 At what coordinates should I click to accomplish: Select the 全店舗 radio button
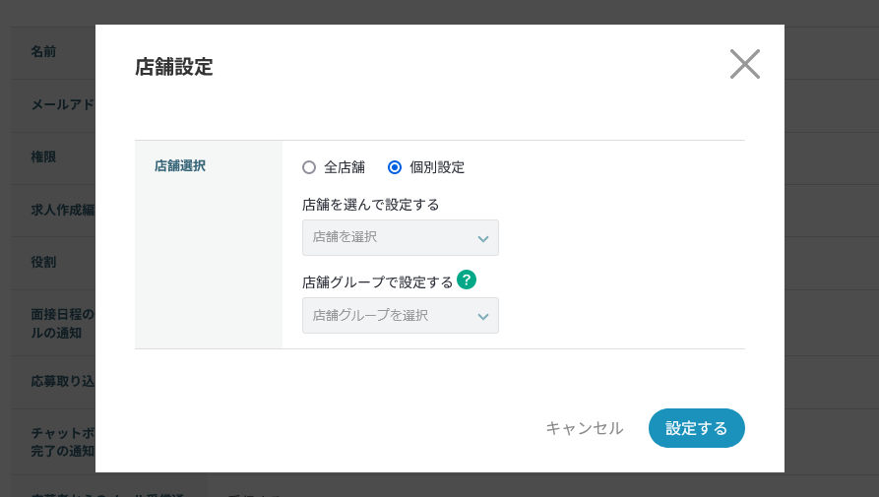[309, 167]
